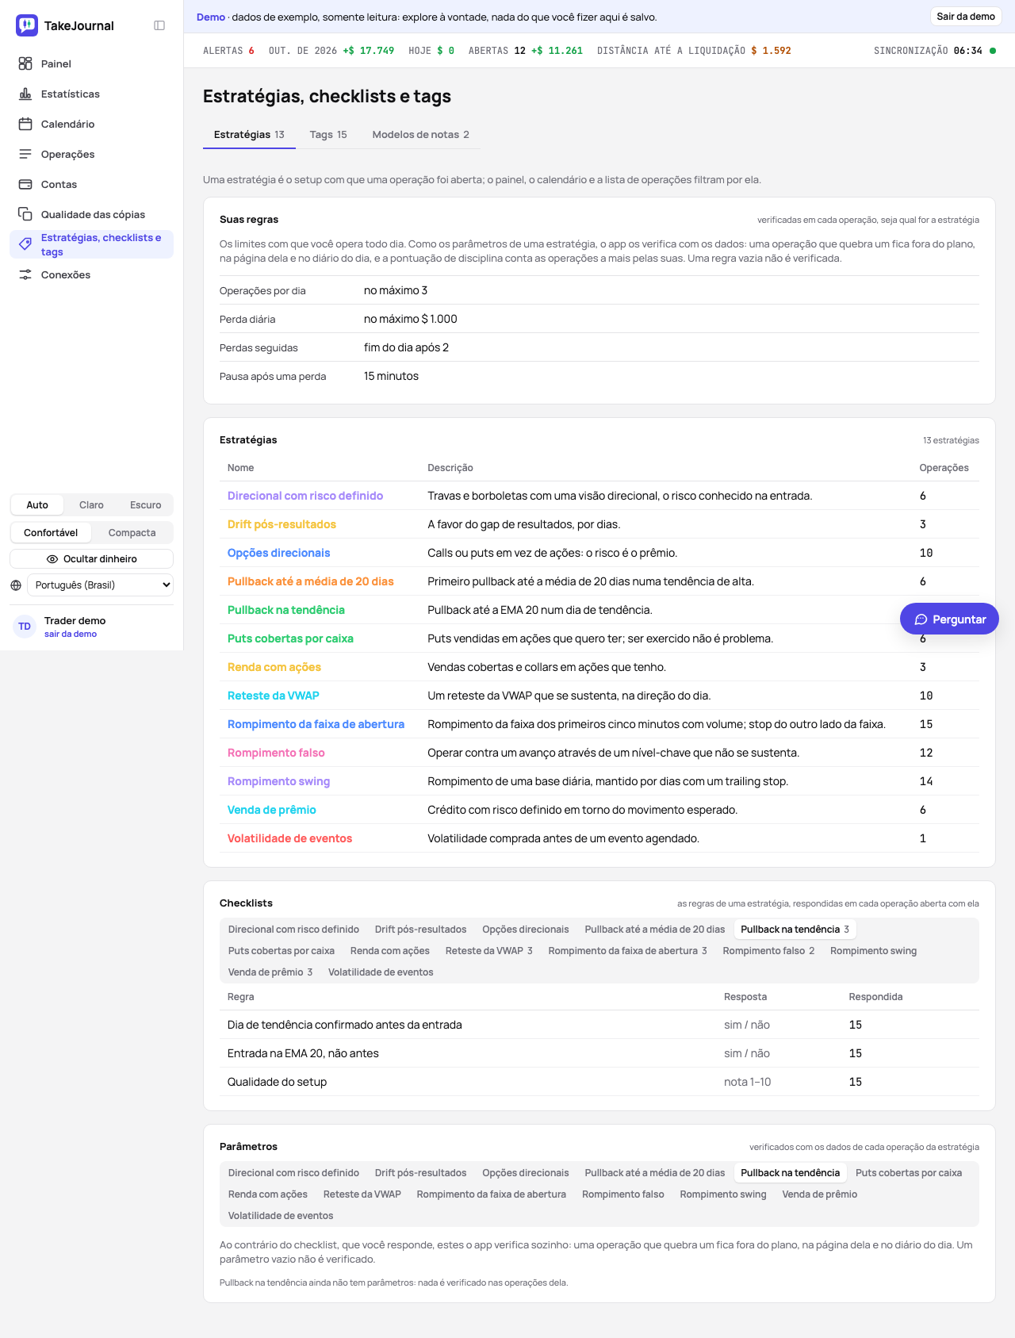Click the Sair da demo button

pos(966,17)
